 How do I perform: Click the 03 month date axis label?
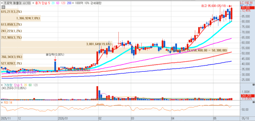pyautogui.click(x=133, y=118)
